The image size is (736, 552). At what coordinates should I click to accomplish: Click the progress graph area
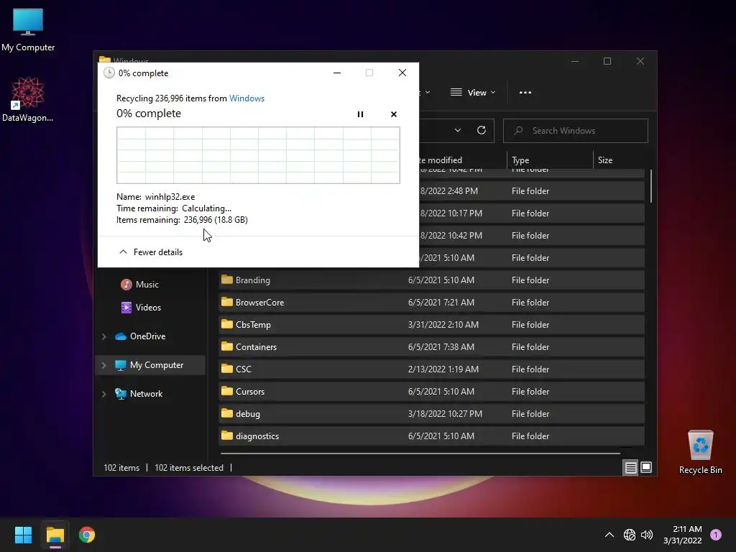point(258,155)
